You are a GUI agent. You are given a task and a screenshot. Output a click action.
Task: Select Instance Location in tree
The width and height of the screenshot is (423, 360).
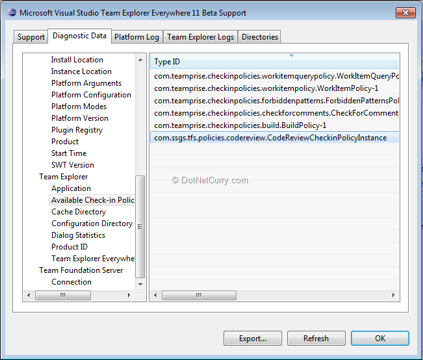(81, 71)
